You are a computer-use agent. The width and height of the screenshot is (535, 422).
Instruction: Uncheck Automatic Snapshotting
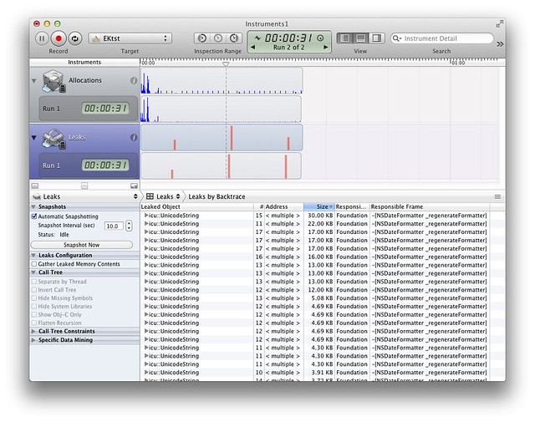click(34, 216)
